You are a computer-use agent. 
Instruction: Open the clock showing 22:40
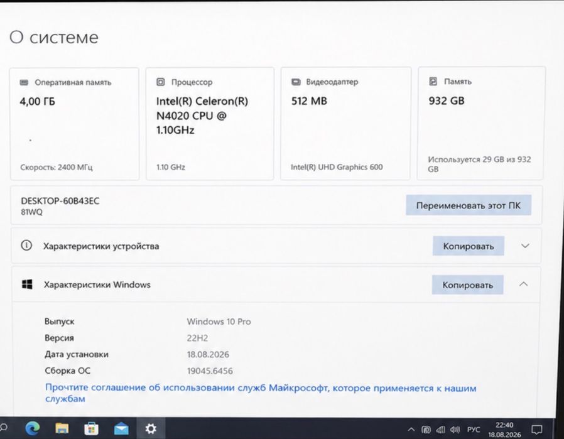pos(504,430)
